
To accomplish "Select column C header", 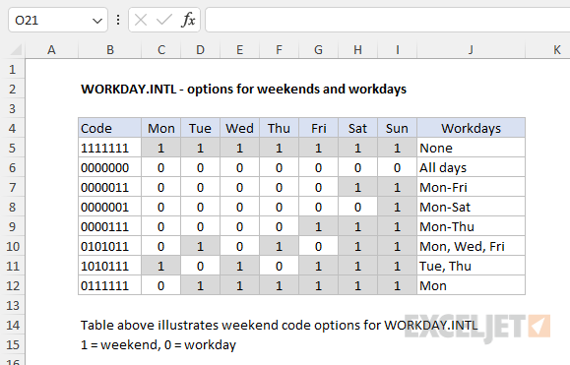I will (x=161, y=50).
